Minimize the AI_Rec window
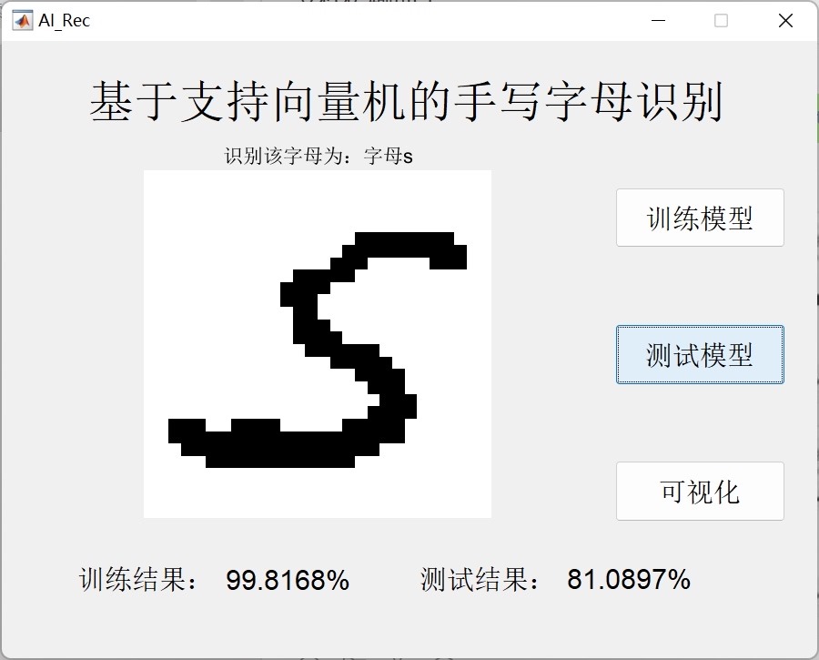This screenshot has height=660, width=819. (x=658, y=20)
